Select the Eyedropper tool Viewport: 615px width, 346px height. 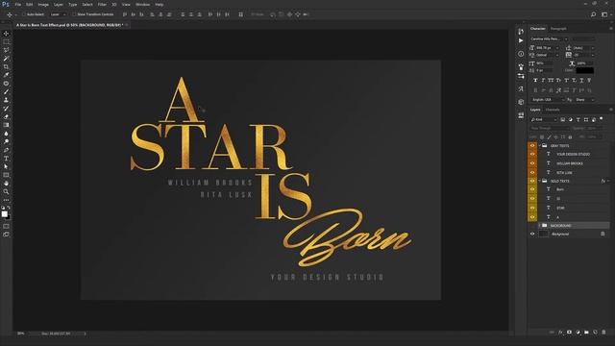pyautogui.click(x=6, y=75)
